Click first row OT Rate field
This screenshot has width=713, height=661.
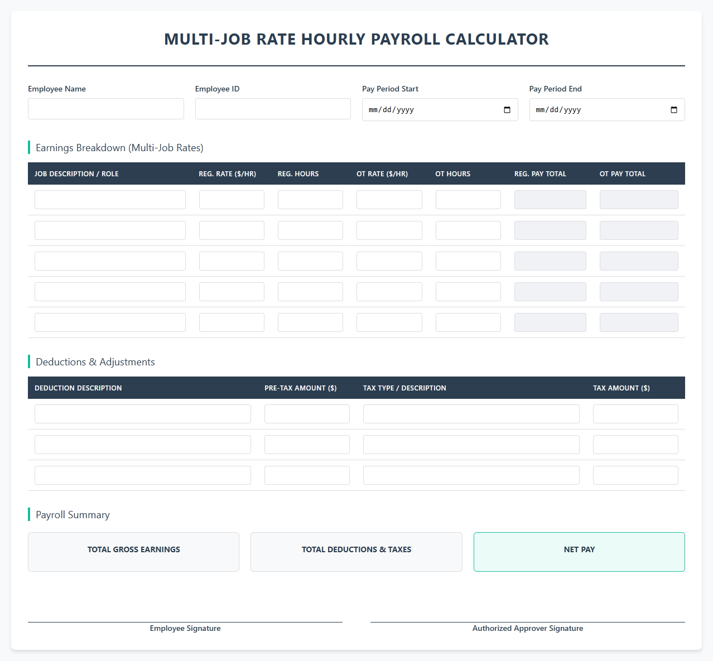click(x=389, y=200)
